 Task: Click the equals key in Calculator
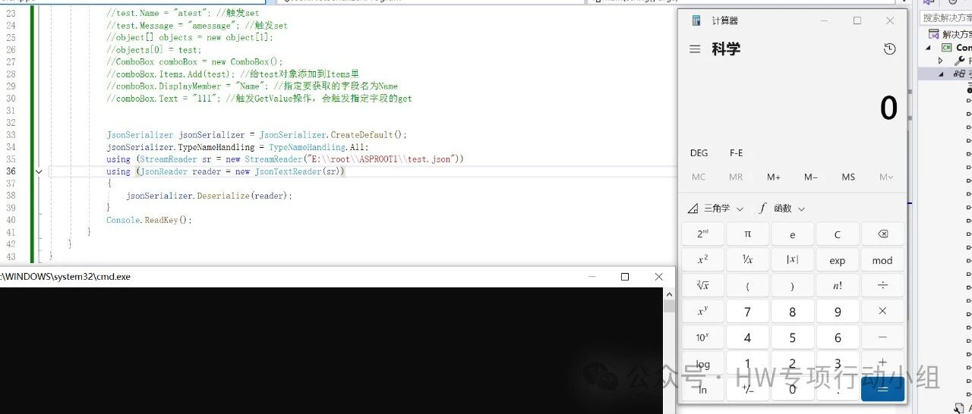[882, 389]
